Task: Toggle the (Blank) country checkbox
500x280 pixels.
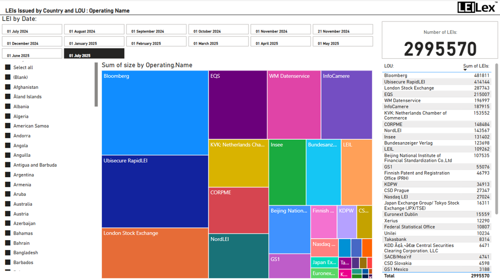Action: pyautogui.click(x=8, y=77)
